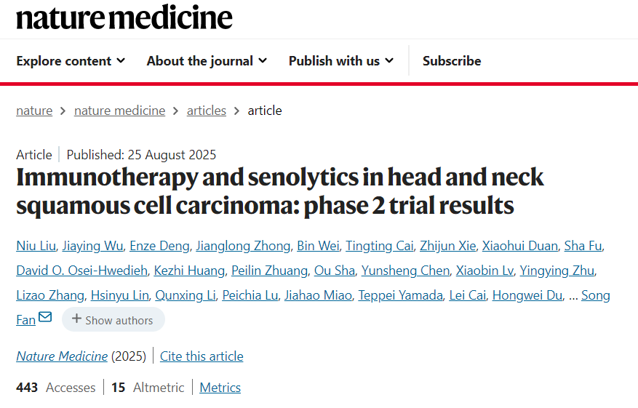Expand the Publish with us dropdown
This screenshot has height=408, width=638.
340,61
